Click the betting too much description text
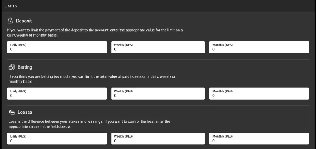Screen dimensions: 316x149 click(x=92, y=79)
